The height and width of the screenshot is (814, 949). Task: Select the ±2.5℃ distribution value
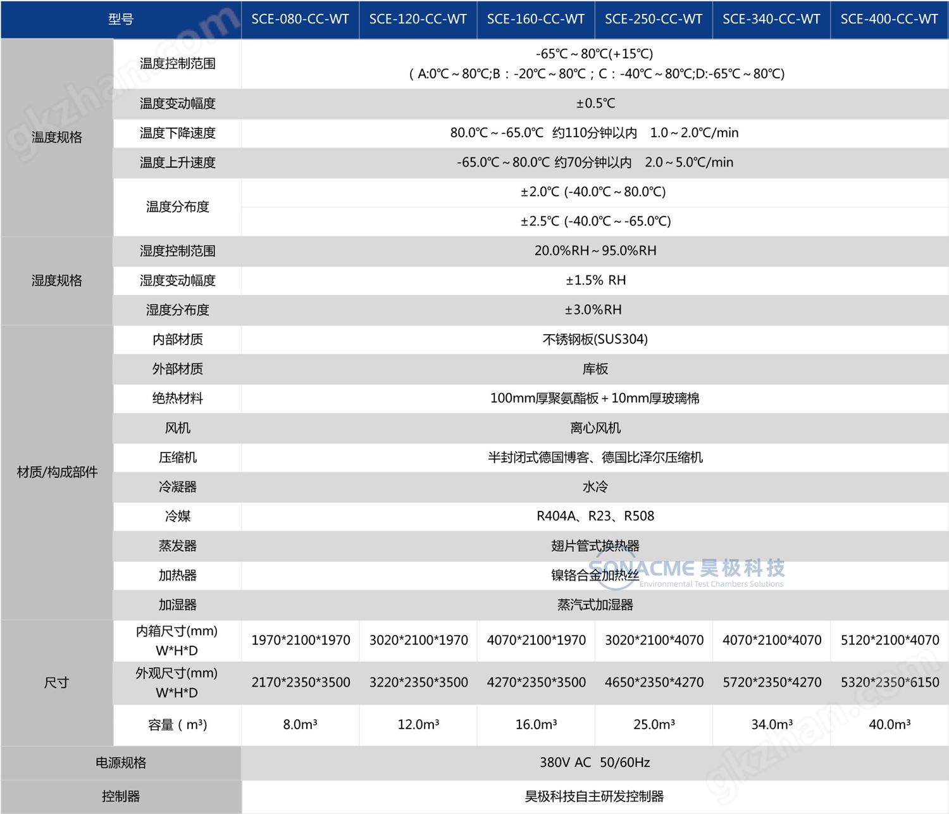coord(595,222)
